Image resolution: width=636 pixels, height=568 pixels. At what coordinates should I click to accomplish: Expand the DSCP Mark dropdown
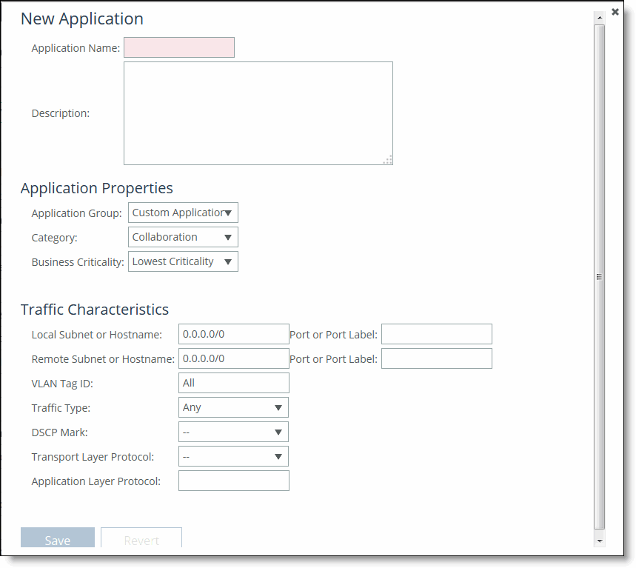click(233, 432)
